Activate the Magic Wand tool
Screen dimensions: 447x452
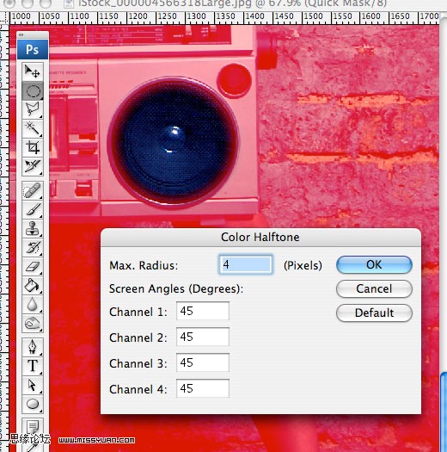pos(33,128)
